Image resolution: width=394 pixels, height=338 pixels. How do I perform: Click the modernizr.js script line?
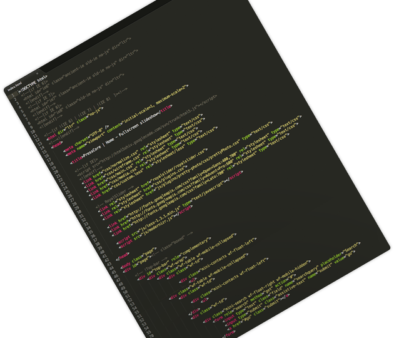coord(156,227)
